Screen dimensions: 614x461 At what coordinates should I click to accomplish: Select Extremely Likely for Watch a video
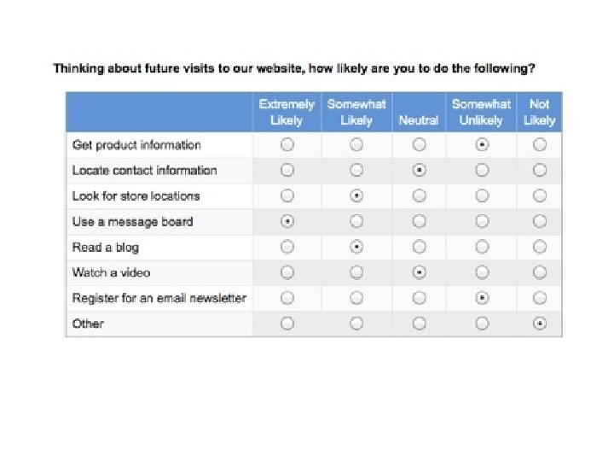coord(287,273)
